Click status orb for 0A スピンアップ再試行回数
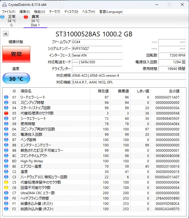The width and height of the screenshot is (189, 218). [6, 129]
